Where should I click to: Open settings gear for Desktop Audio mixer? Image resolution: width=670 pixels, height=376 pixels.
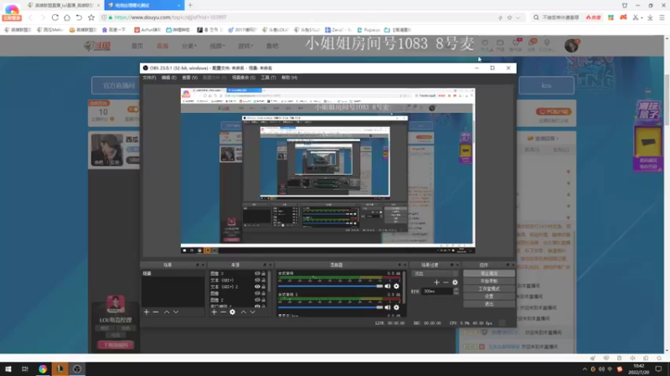click(x=396, y=286)
